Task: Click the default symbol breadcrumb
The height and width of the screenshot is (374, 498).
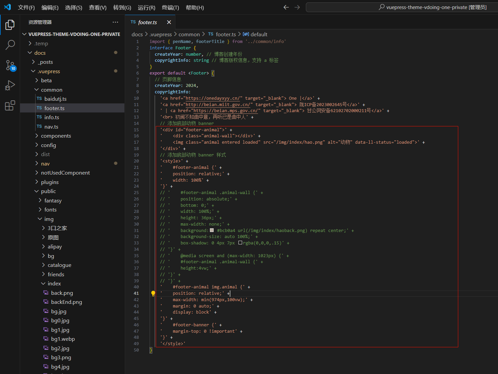Action: 255,34
